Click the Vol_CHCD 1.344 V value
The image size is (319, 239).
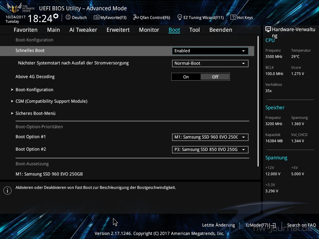pos(298,141)
